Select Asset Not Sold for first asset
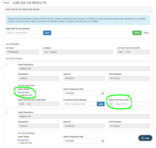 click(x=19, y=95)
